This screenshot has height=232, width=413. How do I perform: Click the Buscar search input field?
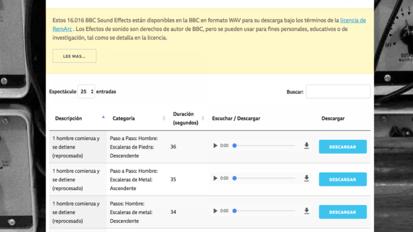pyautogui.click(x=338, y=92)
